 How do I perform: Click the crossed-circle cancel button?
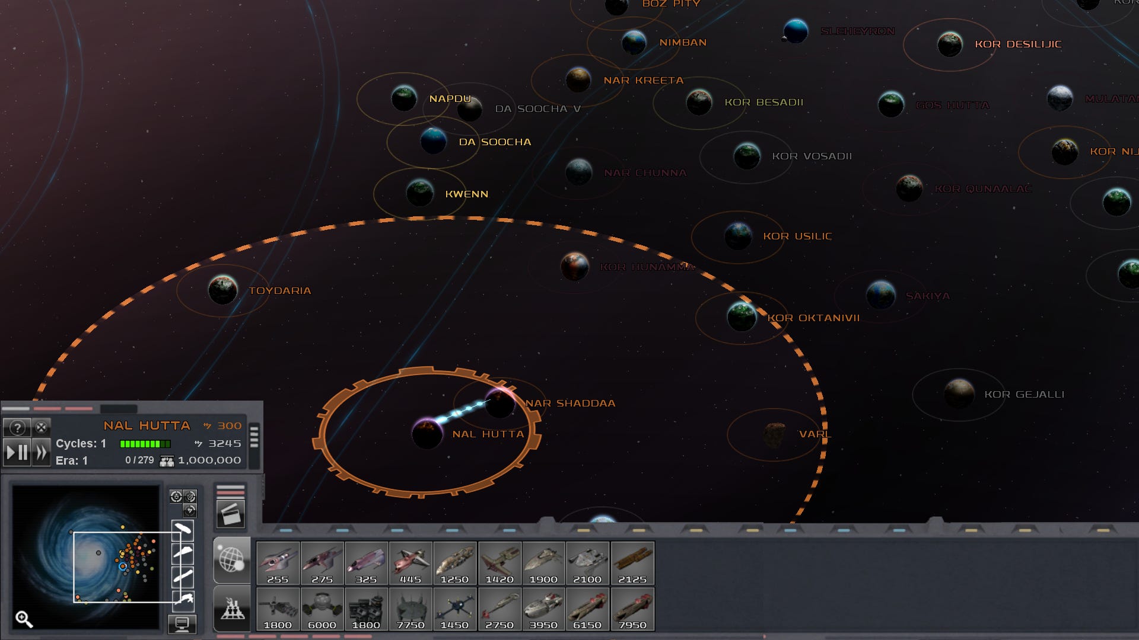(x=41, y=427)
